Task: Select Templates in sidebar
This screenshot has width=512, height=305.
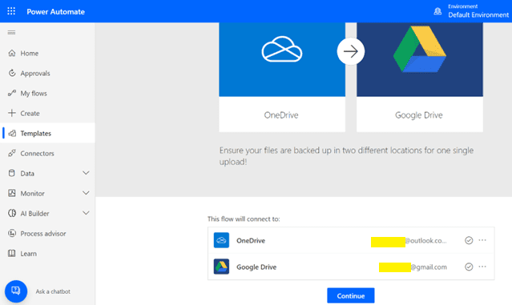Action: [x=47, y=133]
